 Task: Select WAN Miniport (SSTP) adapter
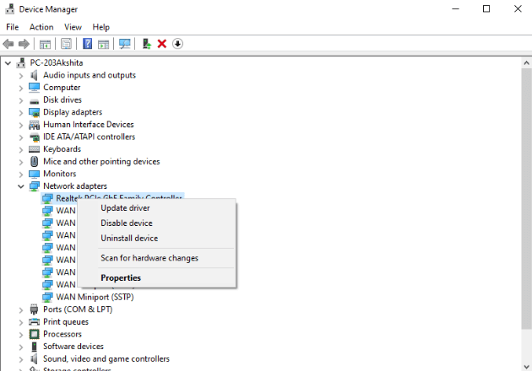[95, 297]
